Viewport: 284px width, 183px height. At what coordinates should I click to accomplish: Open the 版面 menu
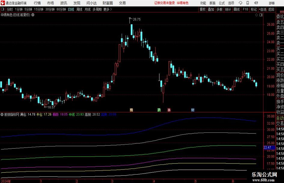[212, 3]
